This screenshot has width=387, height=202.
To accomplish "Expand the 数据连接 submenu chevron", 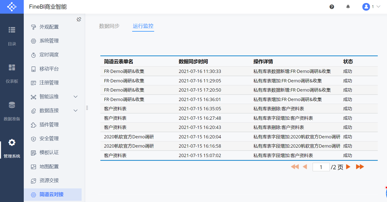I will click(75, 111).
